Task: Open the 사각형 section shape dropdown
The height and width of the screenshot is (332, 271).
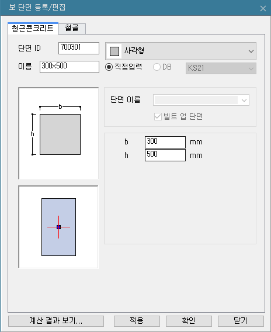Action: (180, 51)
